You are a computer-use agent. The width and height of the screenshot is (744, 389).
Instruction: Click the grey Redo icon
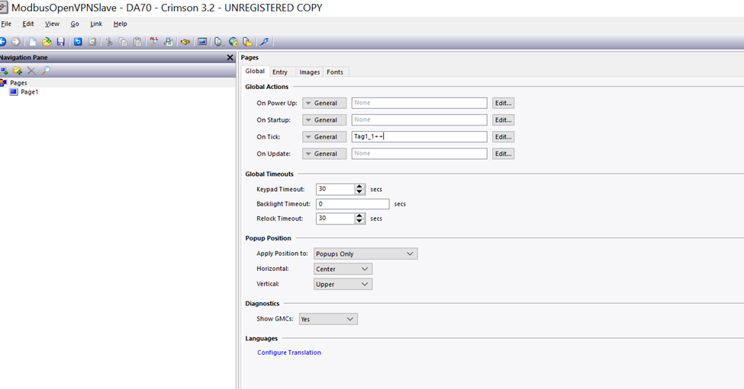[92, 42]
